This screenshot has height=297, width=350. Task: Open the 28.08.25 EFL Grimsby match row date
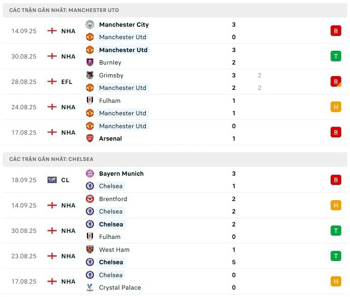[x=24, y=82]
